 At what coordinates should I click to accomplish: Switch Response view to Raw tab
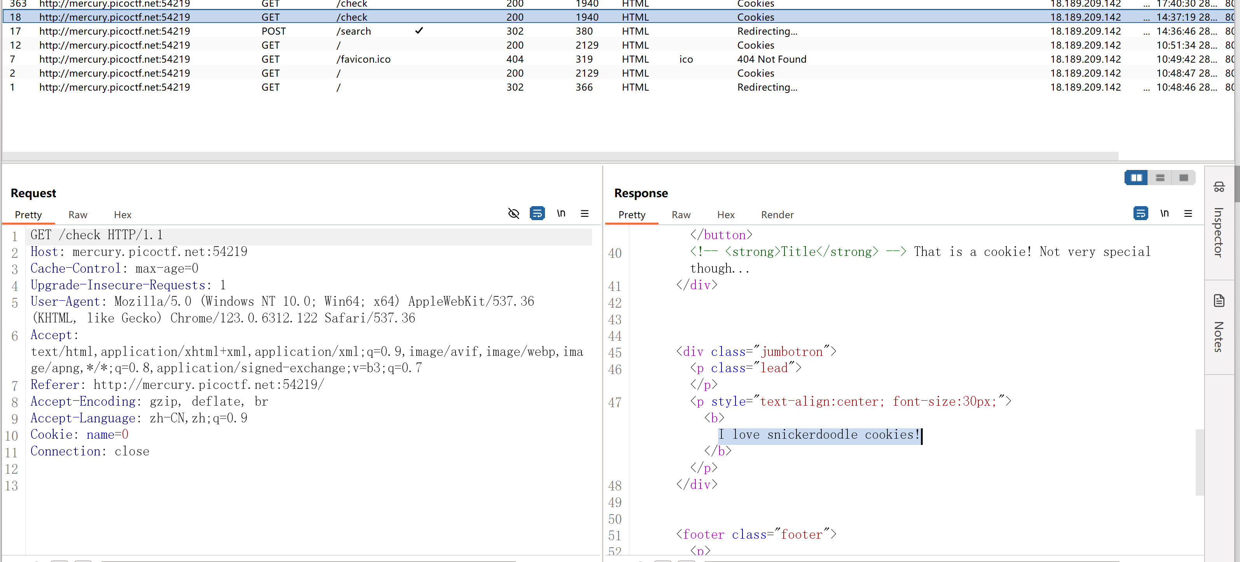681,215
